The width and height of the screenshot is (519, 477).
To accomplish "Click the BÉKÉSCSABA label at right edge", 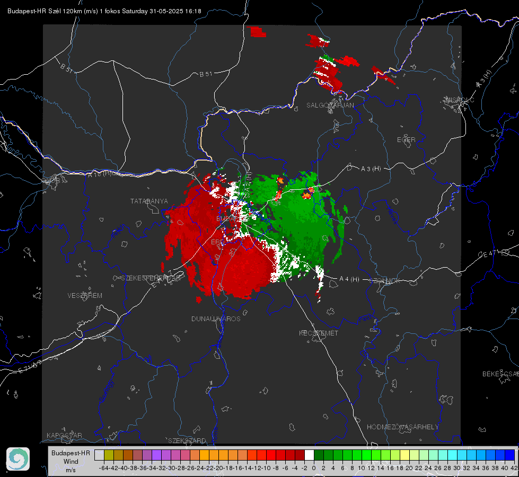I will (500, 374).
